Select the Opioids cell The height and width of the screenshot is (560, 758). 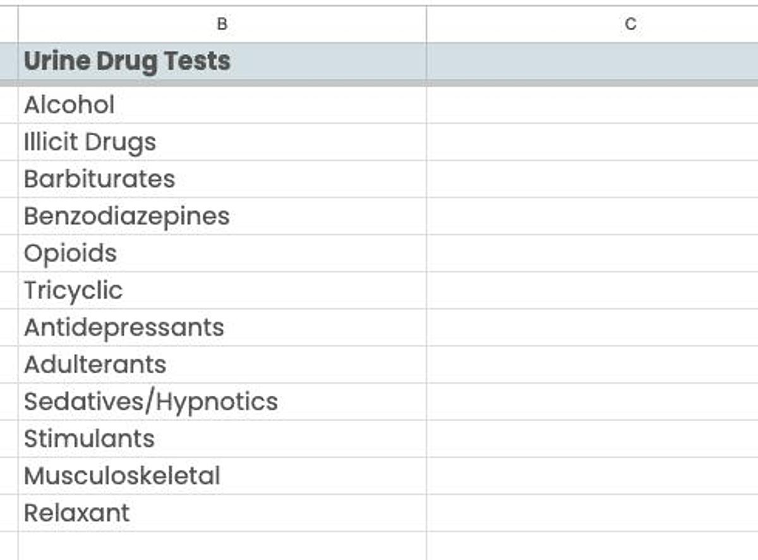(x=221, y=253)
